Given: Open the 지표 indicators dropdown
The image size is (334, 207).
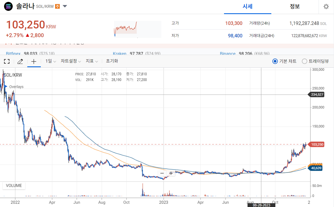Looking at the screenshot, I should coord(92,61).
